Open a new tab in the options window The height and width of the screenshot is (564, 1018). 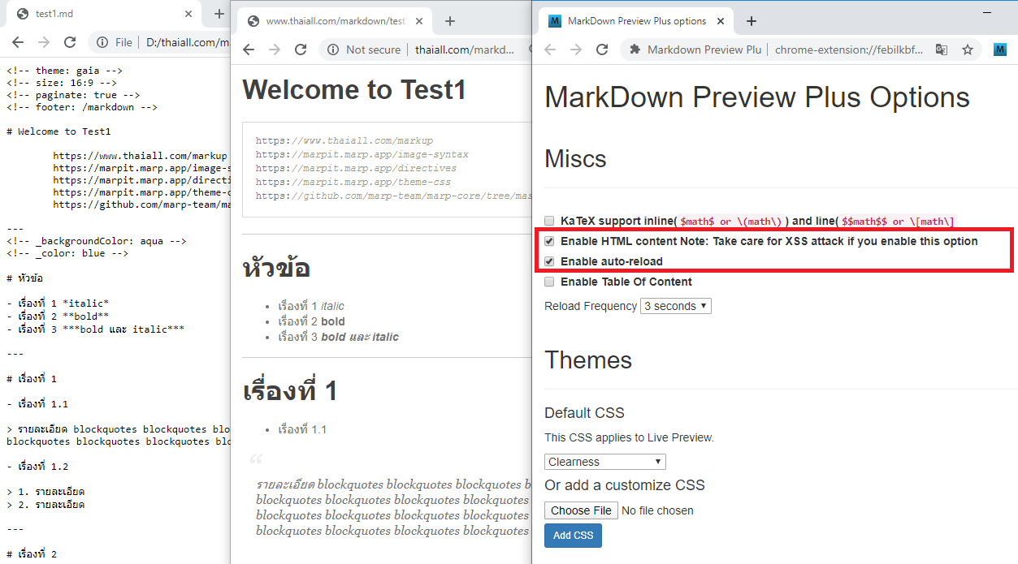point(752,21)
